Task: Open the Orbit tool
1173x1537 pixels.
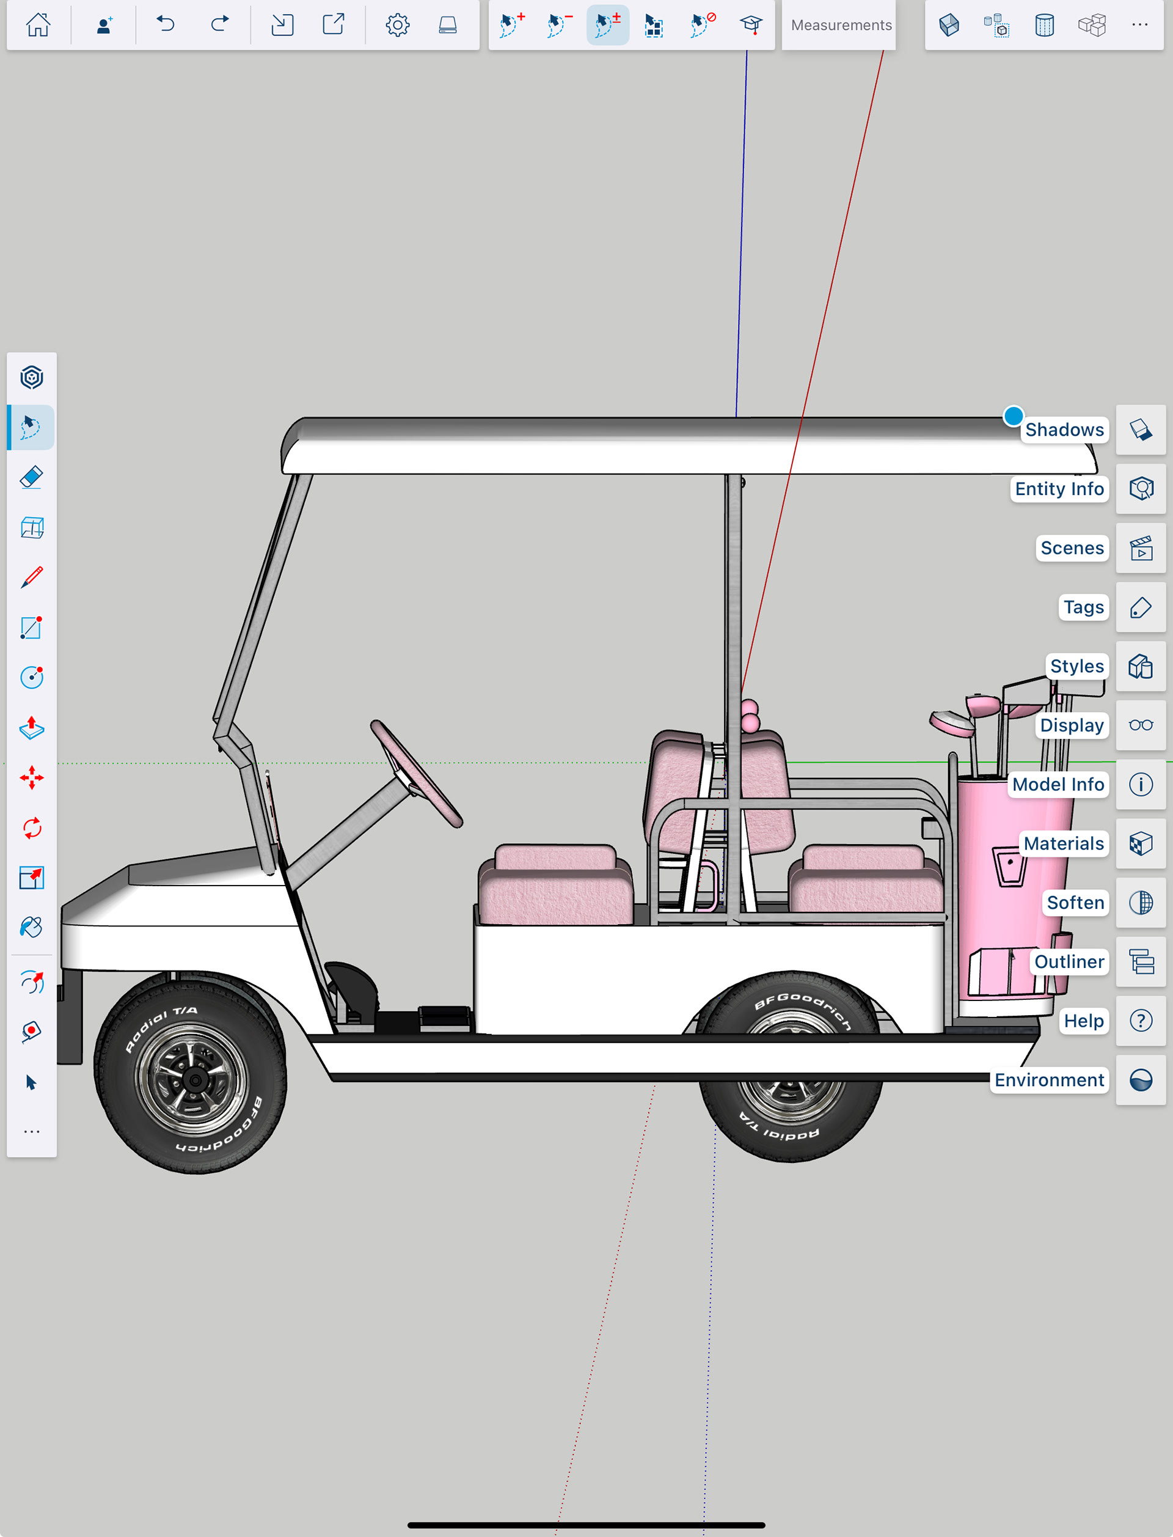Action: coord(31,983)
